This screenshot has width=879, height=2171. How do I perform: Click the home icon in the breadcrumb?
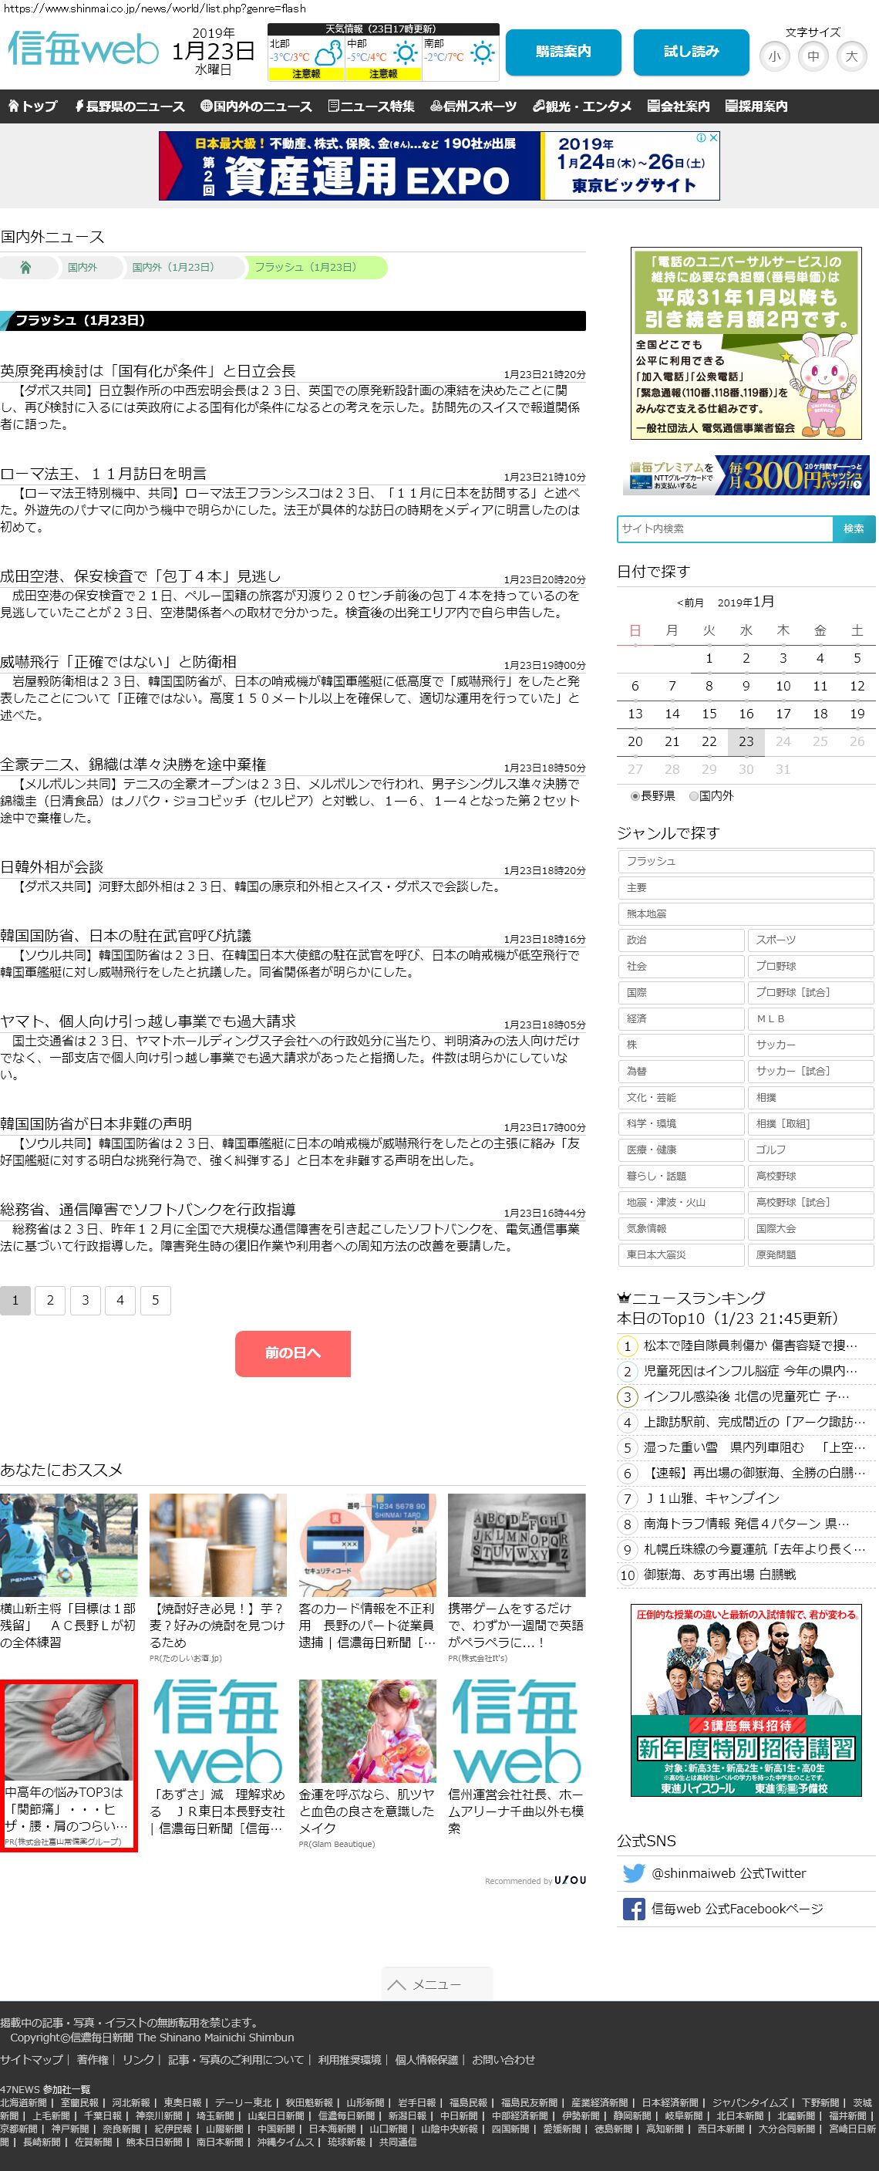click(x=25, y=267)
